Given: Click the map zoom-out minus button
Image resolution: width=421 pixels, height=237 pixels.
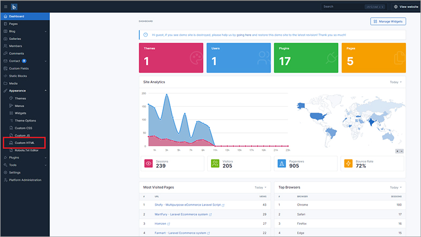Looking at the screenshot, I should [x=402, y=151].
